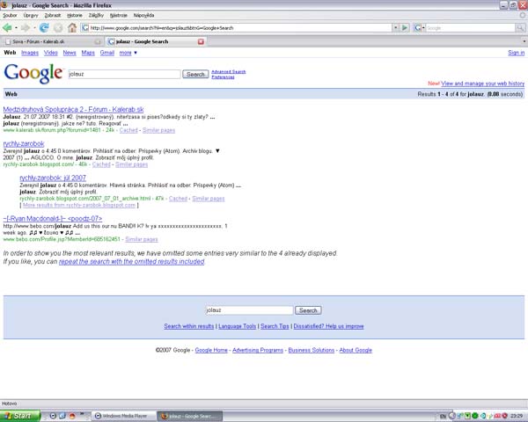Open Cached link for kalerab.sk result
Image resolution: width=528 pixels, height=422 pixels.
[128, 130]
